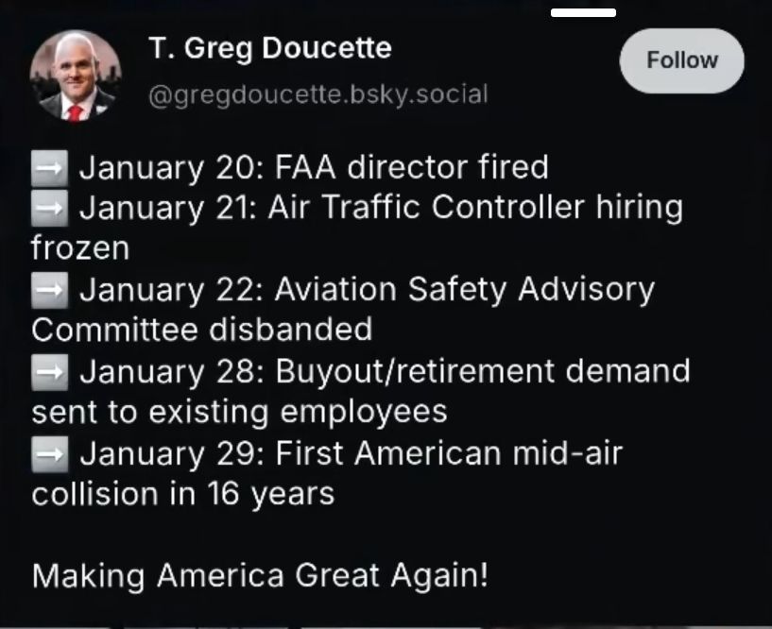
Task: Click the arrow emoji before January 28
Action: click(49, 371)
